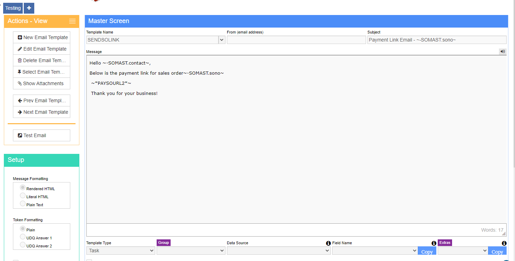The height and width of the screenshot is (261, 515).
Task: Open the Actions - View hamburger menu
Action: tap(72, 21)
